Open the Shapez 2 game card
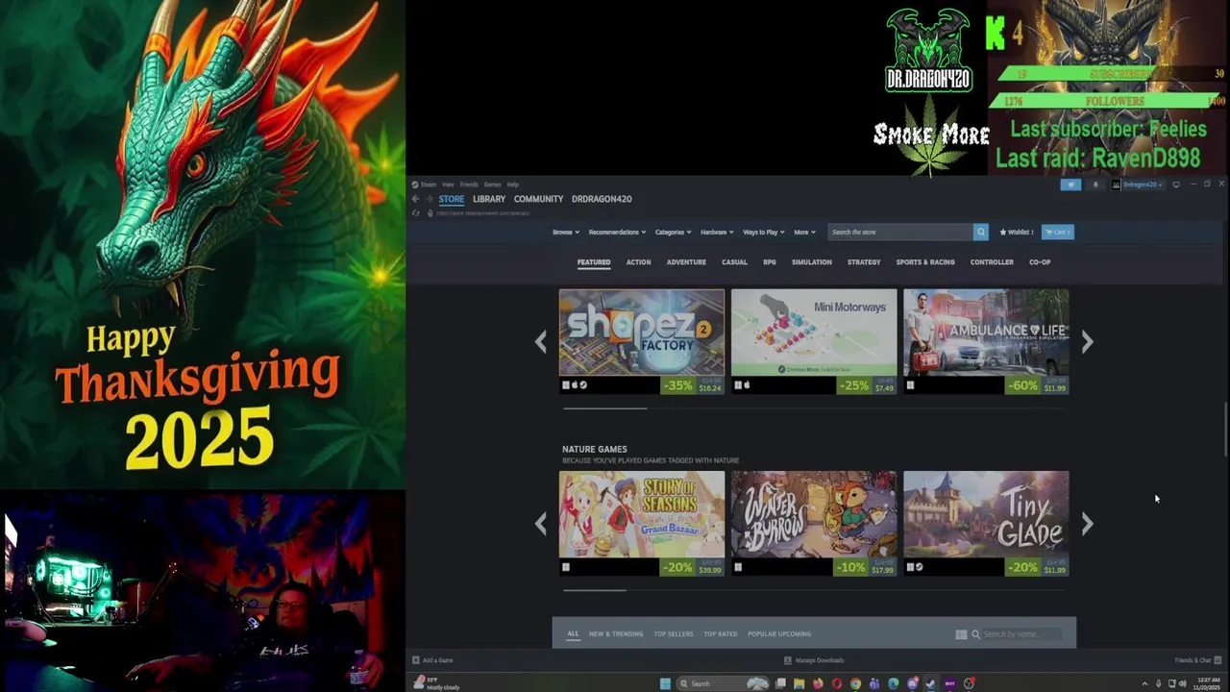Viewport: 1230px width, 692px height. [x=642, y=342]
